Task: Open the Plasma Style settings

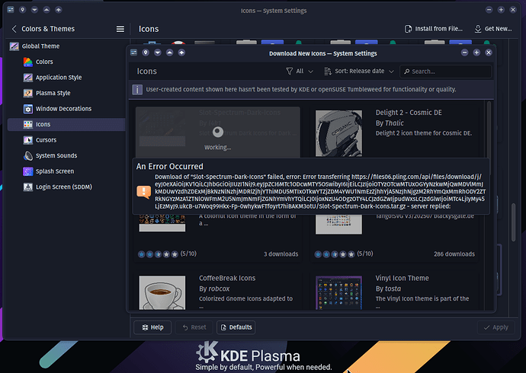Action: coord(53,93)
